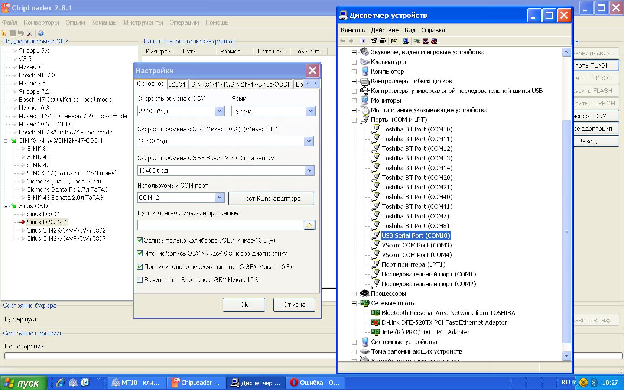Screen dimensions: 624x390
Task: Click Device Manager scrollbar up arrow
Action: pyautogui.click(x=566, y=52)
